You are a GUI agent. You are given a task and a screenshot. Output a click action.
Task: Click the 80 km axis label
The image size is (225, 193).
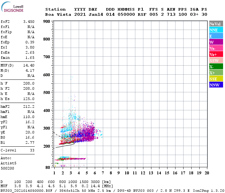[48, 167]
